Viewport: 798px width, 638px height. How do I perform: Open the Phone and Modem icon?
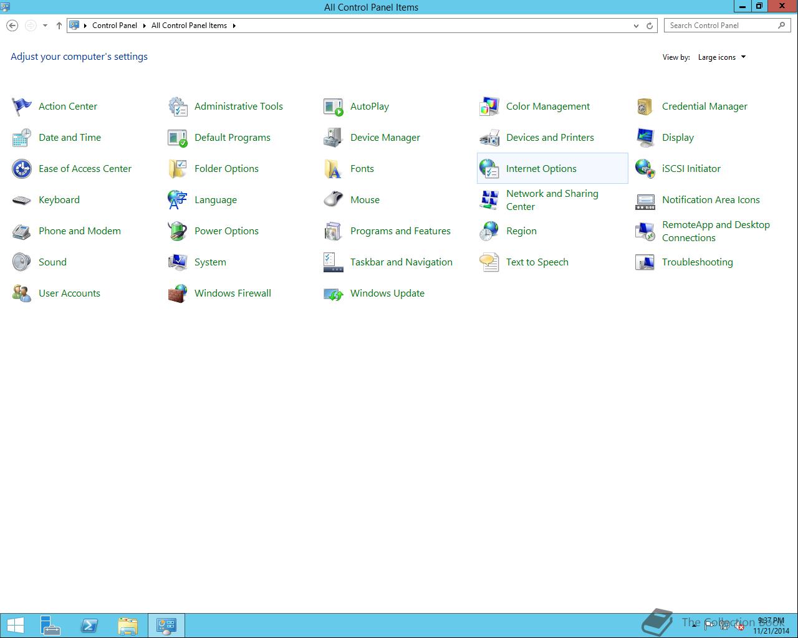pyautogui.click(x=22, y=231)
